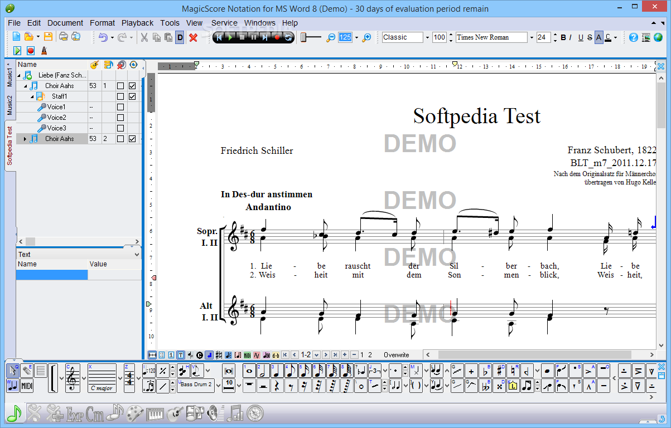Click the MIDI input button
The height and width of the screenshot is (428, 671).
point(27,386)
